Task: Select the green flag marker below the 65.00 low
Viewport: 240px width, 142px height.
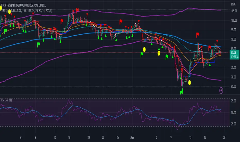Action: (x=182, y=92)
